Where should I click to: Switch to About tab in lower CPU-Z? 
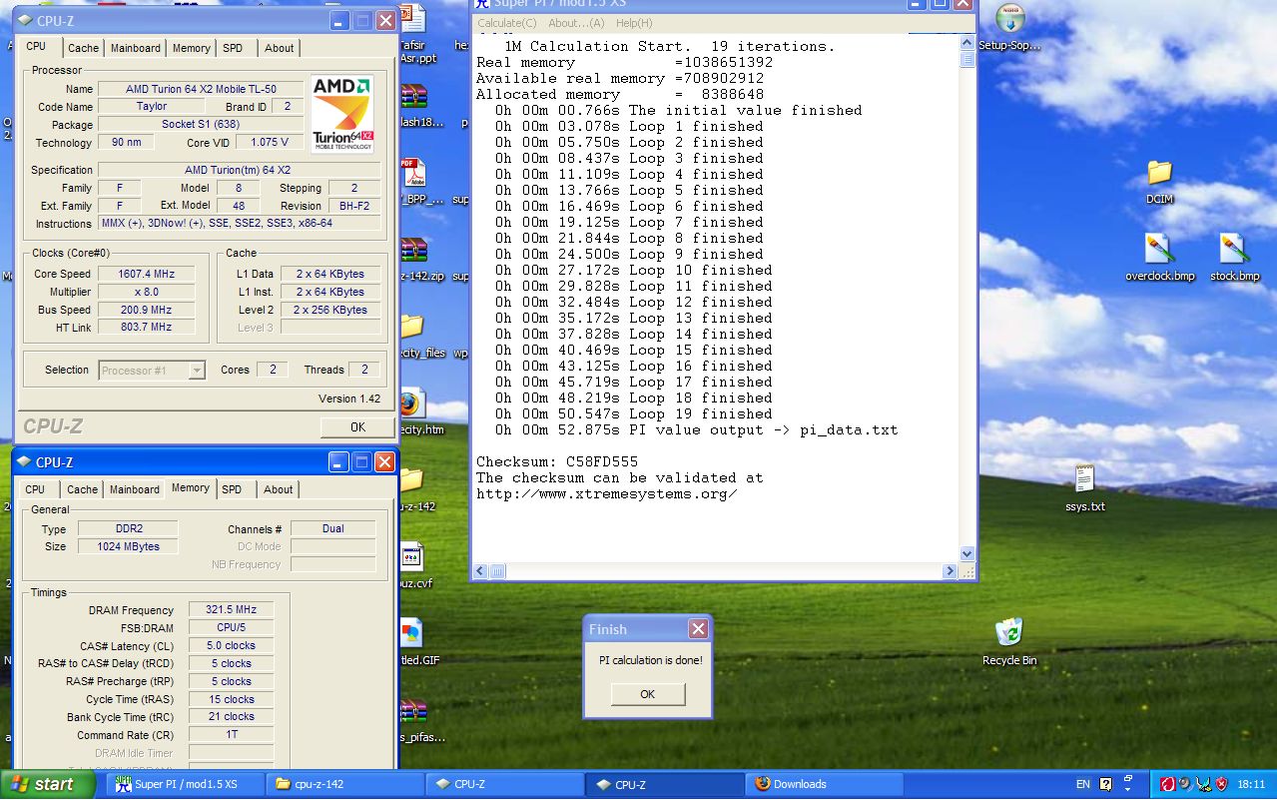click(279, 489)
